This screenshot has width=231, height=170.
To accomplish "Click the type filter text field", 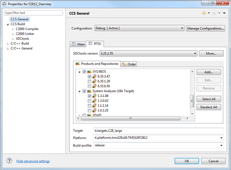I will (x=34, y=13).
